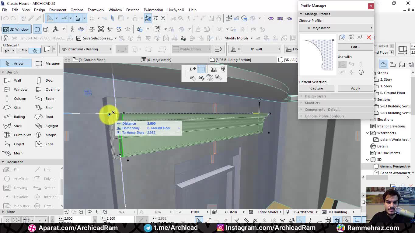Expand the Design Layers section

point(315,96)
